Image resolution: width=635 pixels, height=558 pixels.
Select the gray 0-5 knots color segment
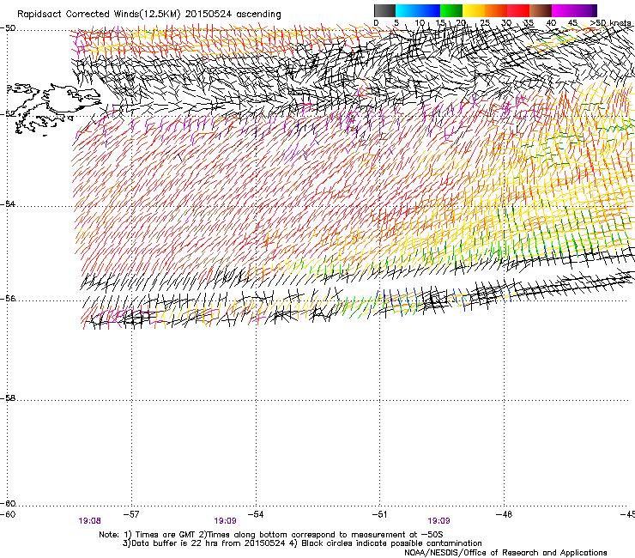pyautogui.click(x=384, y=10)
